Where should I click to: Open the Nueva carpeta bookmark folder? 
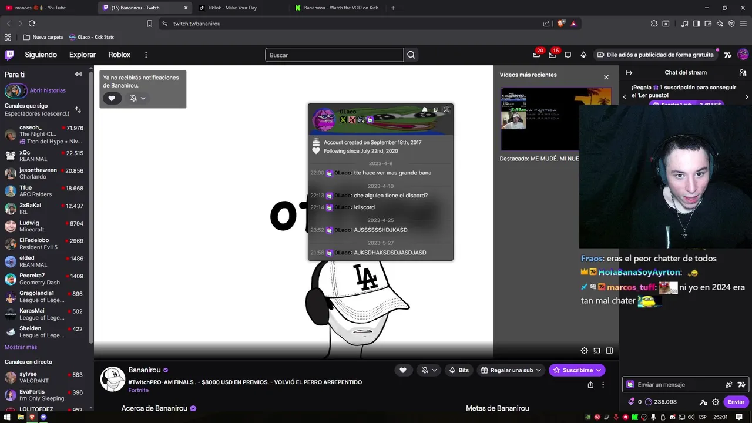43,37
